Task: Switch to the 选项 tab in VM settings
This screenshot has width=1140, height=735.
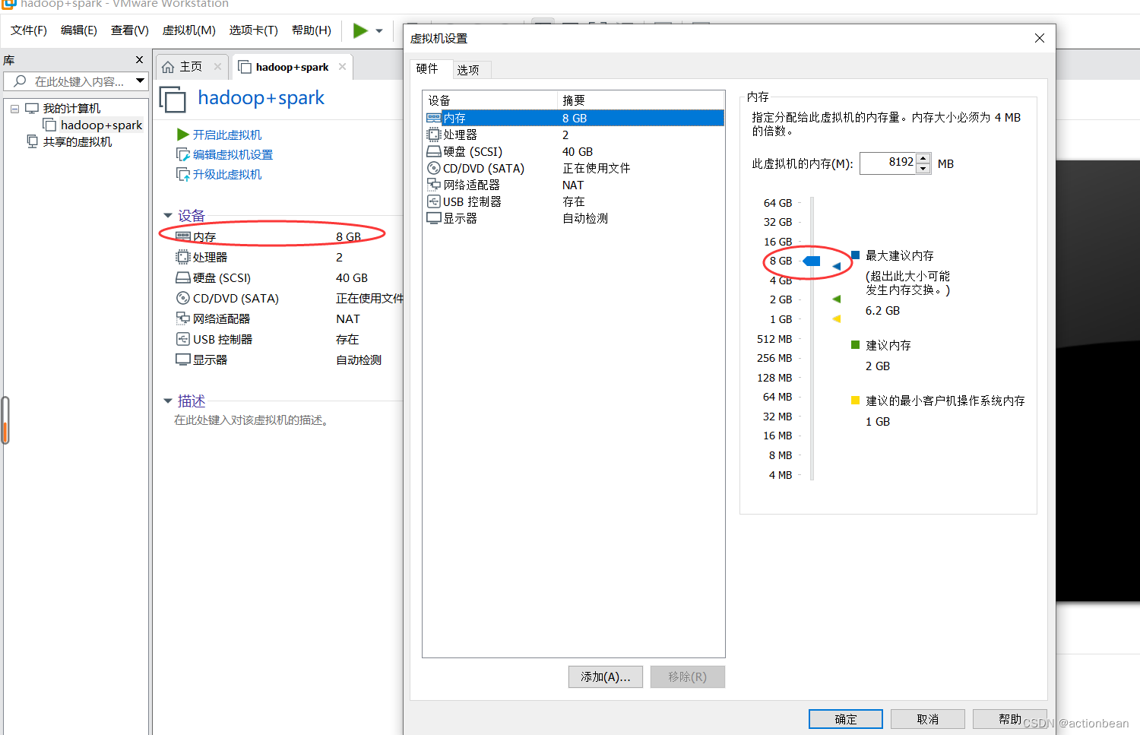Action: [470, 69]
